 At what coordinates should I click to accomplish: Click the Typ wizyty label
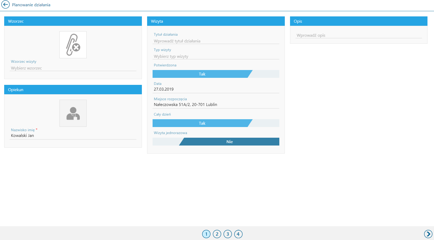162,50
